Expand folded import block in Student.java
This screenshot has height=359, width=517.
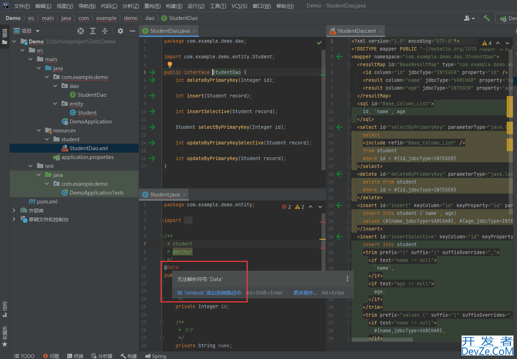[162, 221]
